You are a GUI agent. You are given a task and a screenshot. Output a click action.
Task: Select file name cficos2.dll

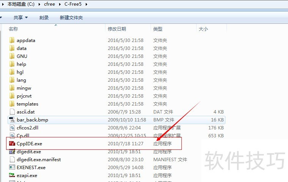coord(27,128)
